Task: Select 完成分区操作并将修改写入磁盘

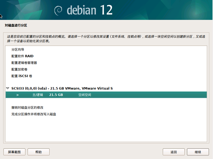Action: coord(34,114)
